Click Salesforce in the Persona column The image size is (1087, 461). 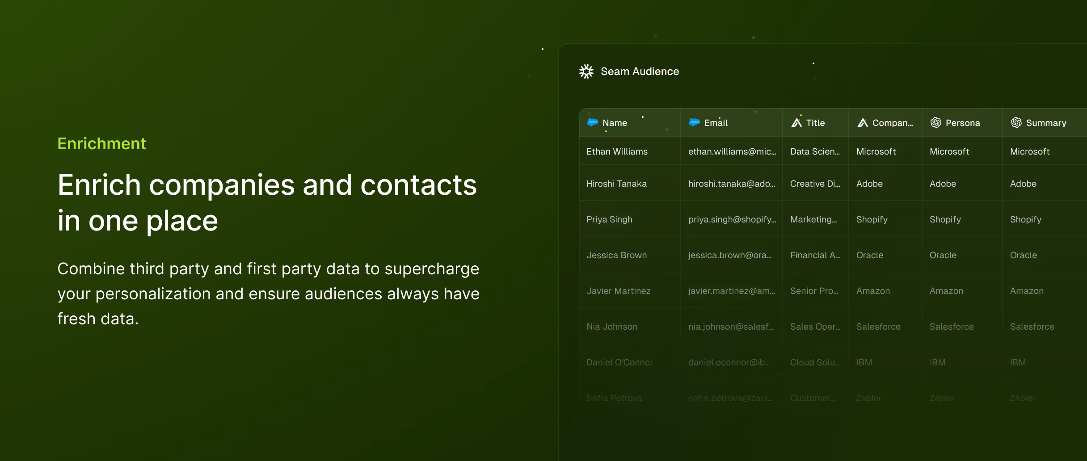[x=952, y=327]
